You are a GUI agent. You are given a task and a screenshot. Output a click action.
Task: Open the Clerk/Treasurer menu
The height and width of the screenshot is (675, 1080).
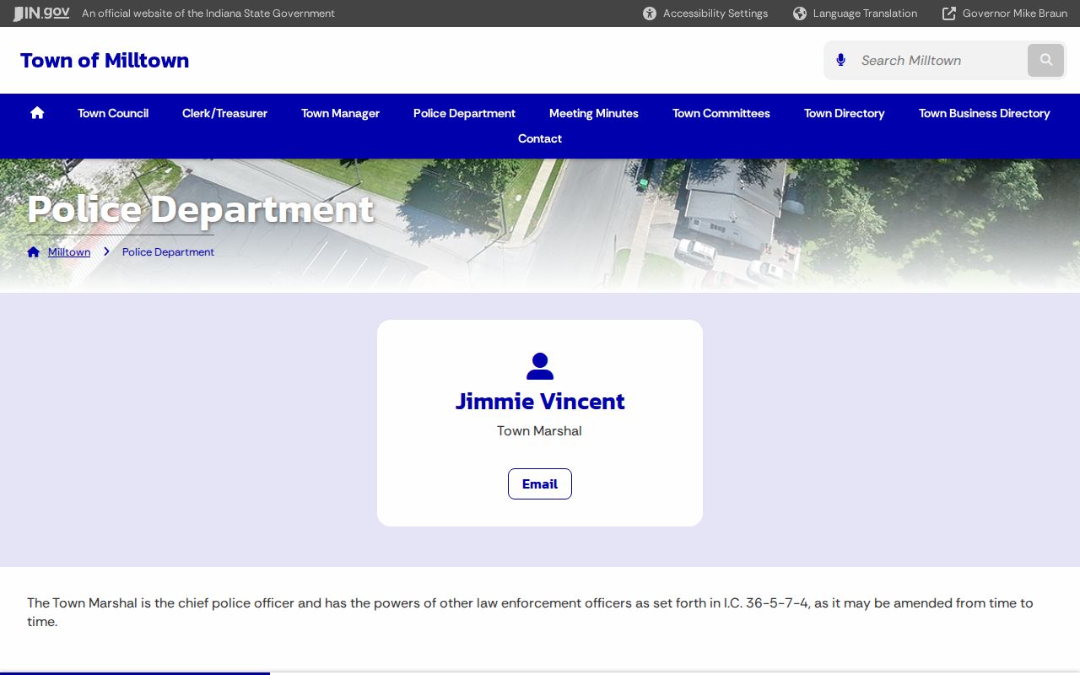[x=224, y=113]
